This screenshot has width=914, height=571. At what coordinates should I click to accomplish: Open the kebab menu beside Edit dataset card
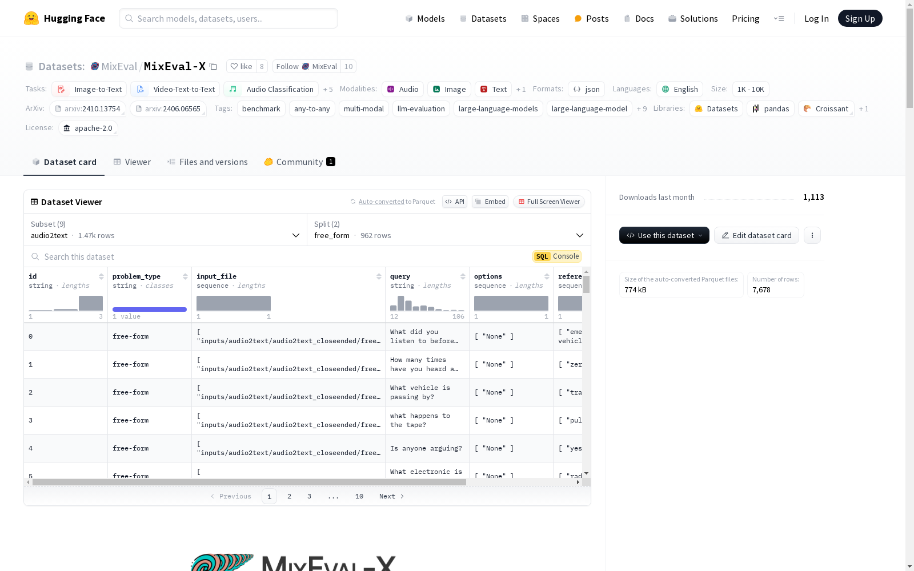pos(812,235)
